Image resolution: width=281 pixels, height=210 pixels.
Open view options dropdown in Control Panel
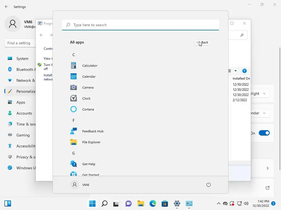coord(235,71)
